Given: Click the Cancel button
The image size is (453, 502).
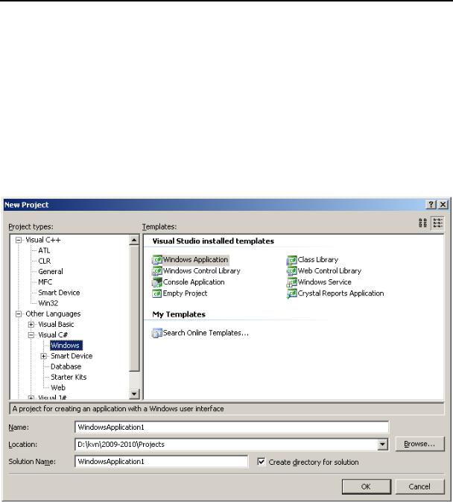Looking at the screenshot, I should pos(419,486).
